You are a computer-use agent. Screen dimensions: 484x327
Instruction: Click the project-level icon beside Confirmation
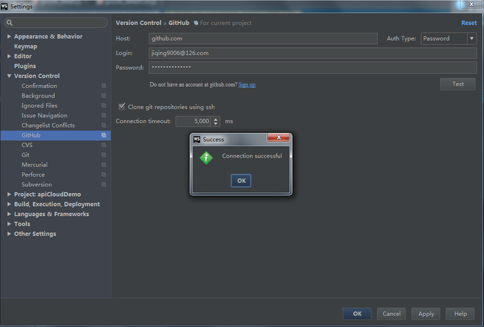pos(103,86)
